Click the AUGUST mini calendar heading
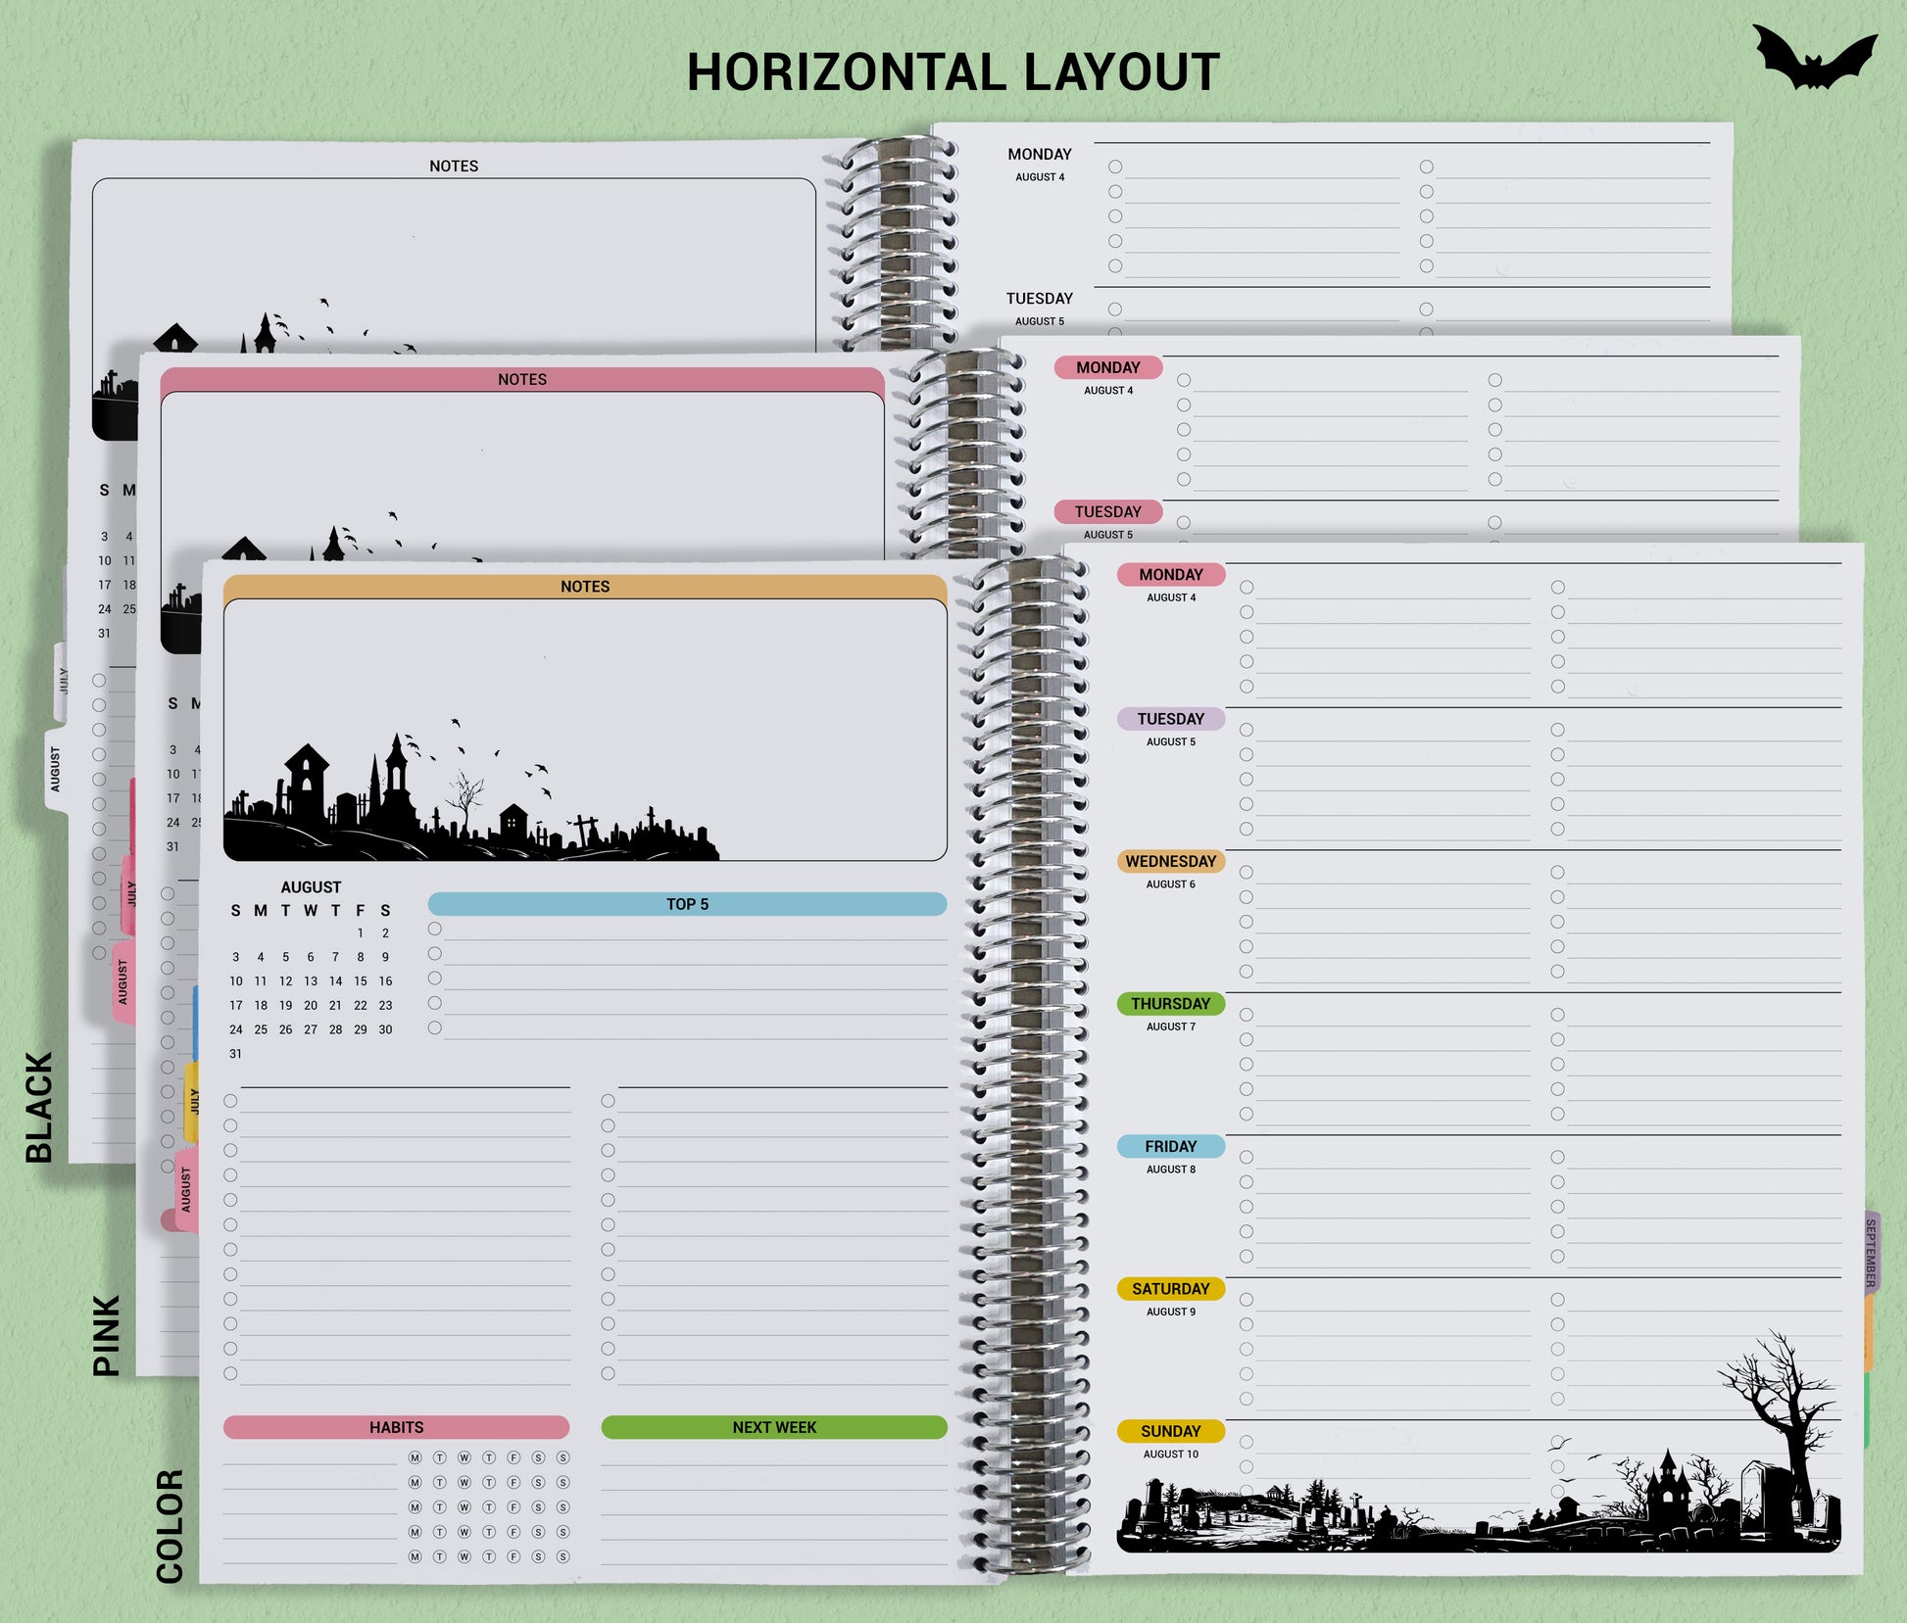1907x1623 pixels. click(311, 886)
